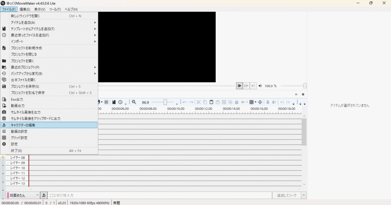Click the play button under the preview
Viewport: 391px width, 205px height.
click(239, 86)
